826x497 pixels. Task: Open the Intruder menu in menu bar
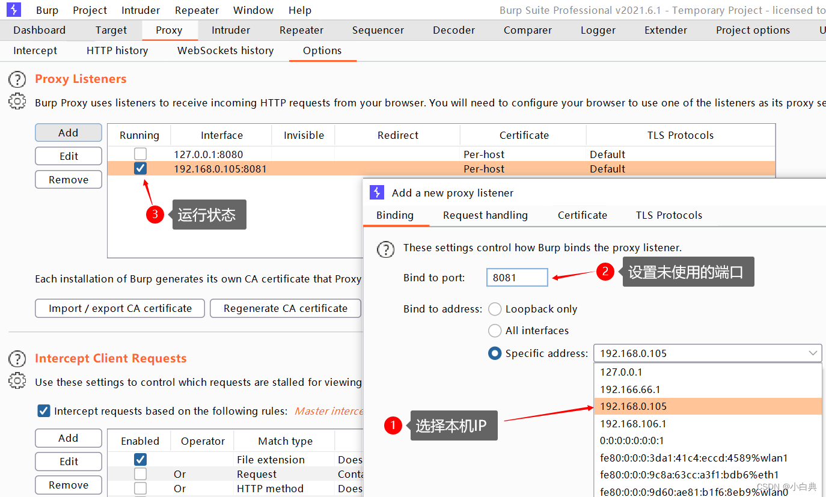point(141,10)
